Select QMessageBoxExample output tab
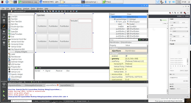 click(x=34, y=85)
